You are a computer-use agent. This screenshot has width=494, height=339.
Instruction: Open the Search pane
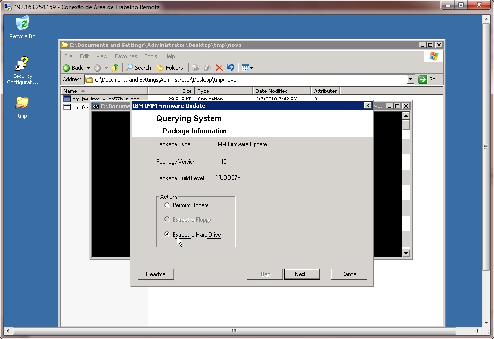pos(138,68)
